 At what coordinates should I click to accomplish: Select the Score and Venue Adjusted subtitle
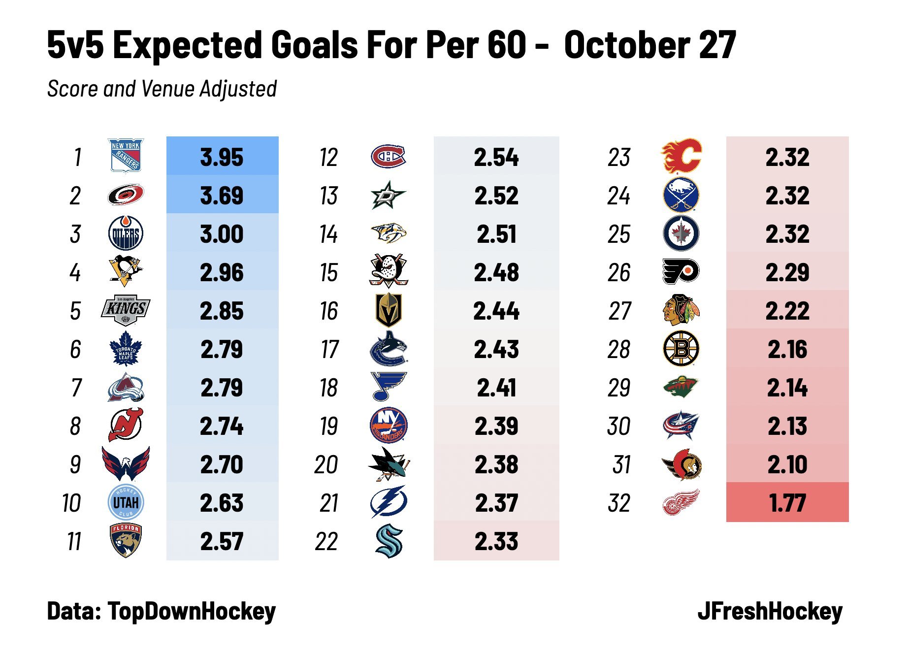[162, 89]
